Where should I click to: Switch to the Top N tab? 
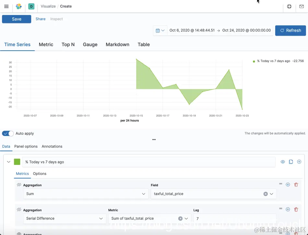point(68,44)
